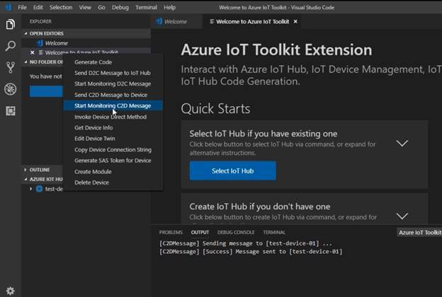442x297 pixels.
Task: Click the blue button in Explorer panel
Action: tap(46, 91)
